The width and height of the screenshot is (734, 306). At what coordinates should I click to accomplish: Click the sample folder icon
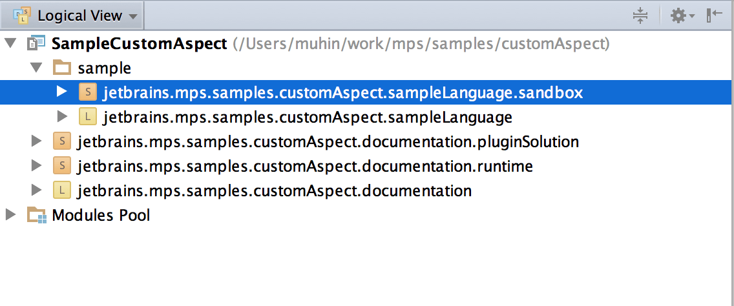coord(62,68)
